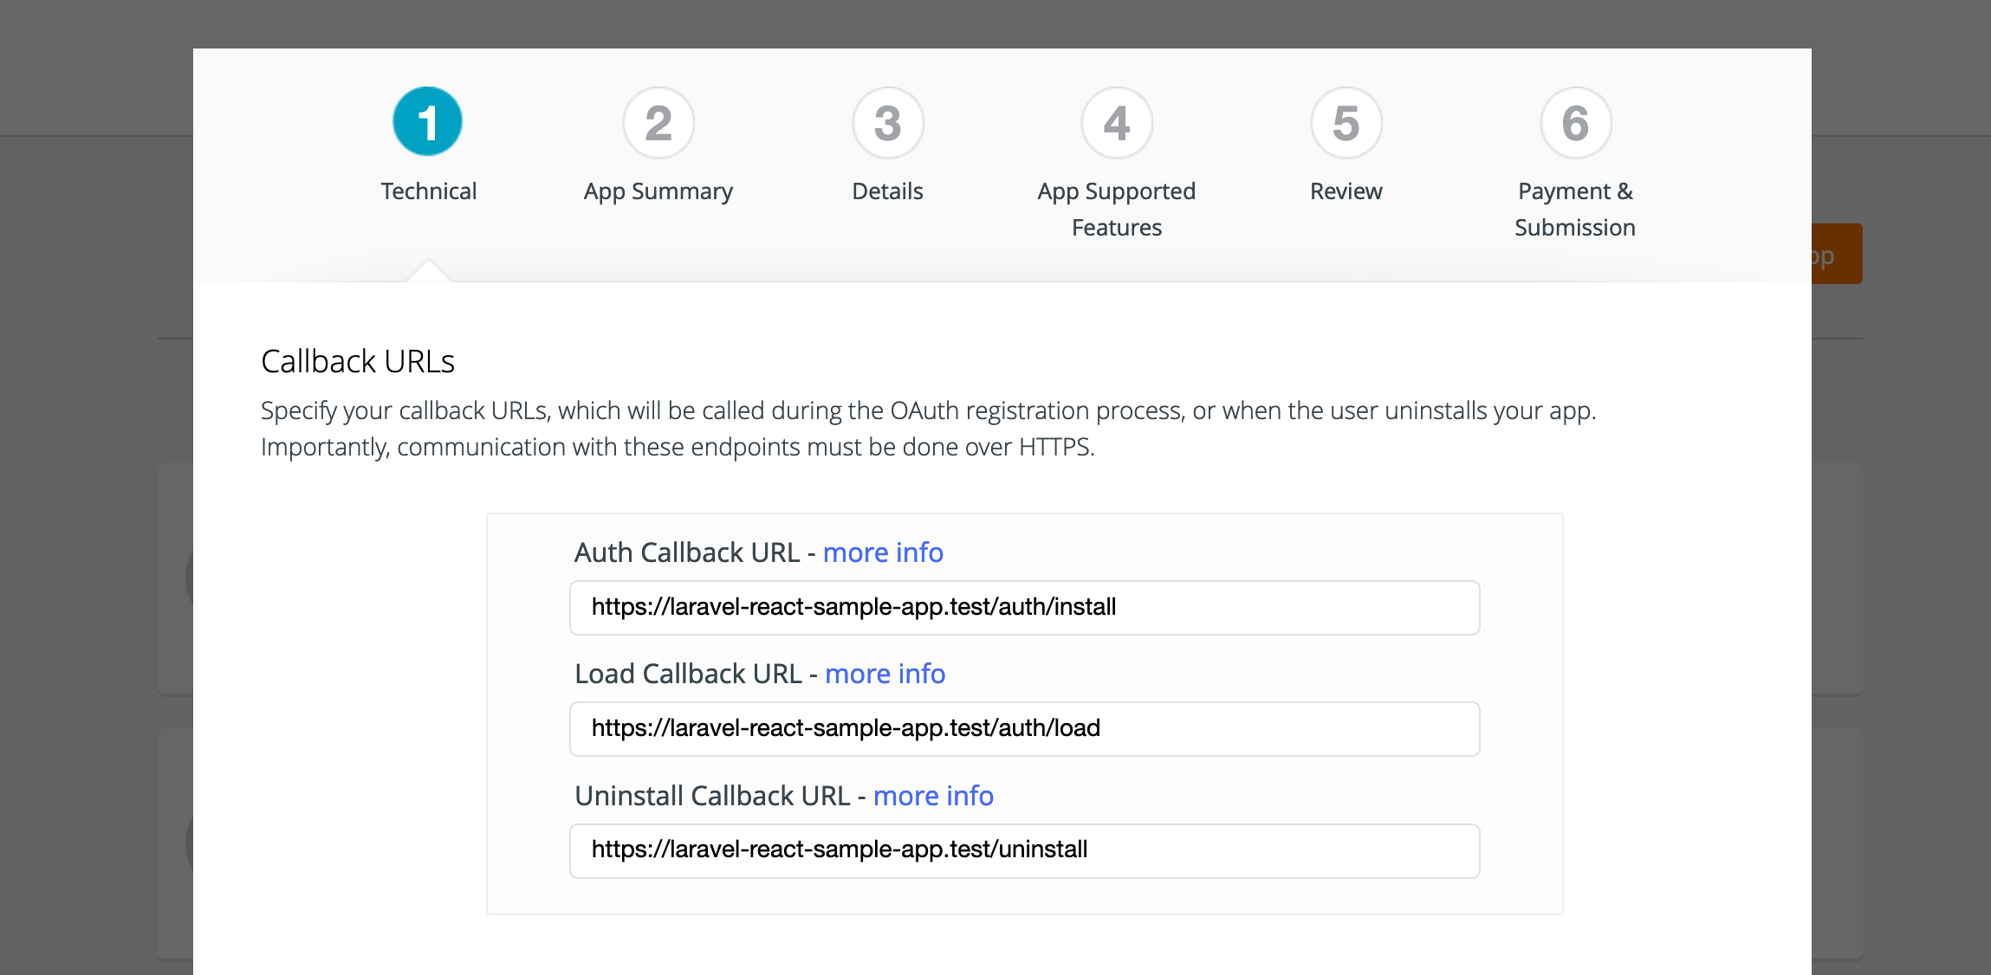
Task: Open more info for Uninstall Callback URL
Action: (x=932, y=796)
